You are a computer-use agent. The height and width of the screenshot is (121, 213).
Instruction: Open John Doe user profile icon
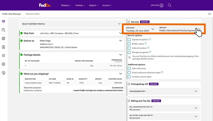click(x=161, y=5)
